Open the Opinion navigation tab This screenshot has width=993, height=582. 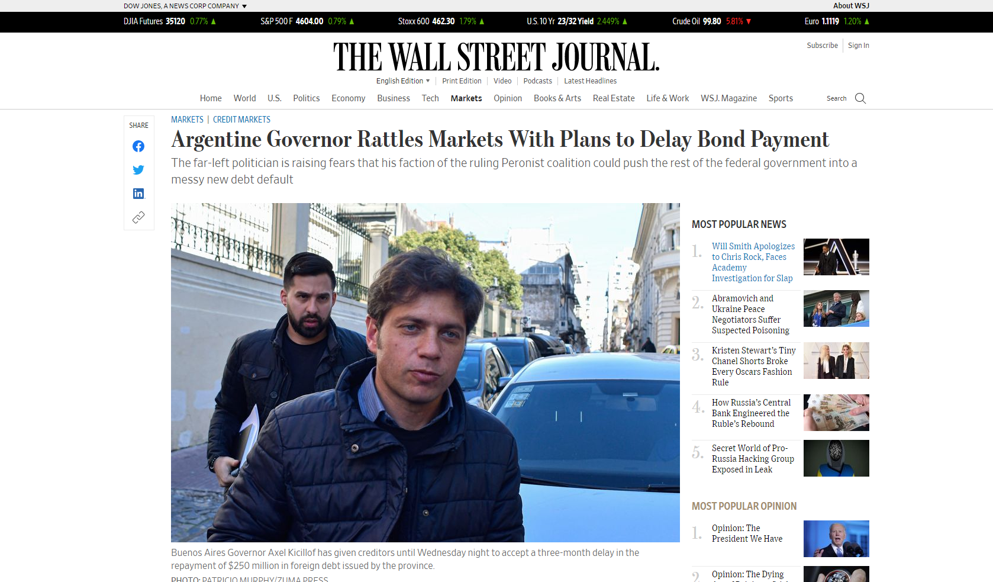[x=508, y=98]
